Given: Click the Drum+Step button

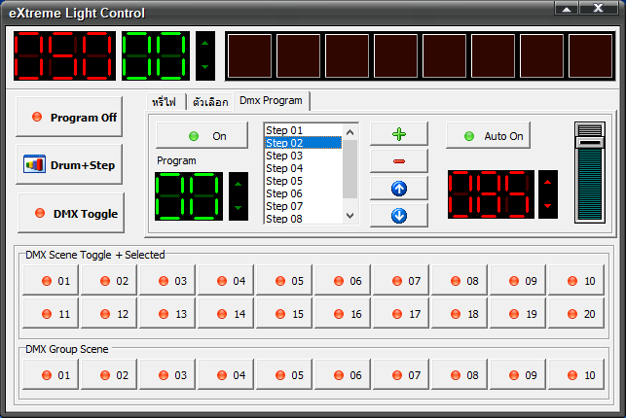Looking at the screenshot, I should pyautogui.click(x=69, y=164).
